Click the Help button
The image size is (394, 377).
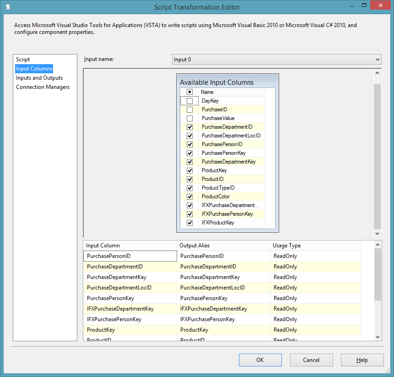362,360
